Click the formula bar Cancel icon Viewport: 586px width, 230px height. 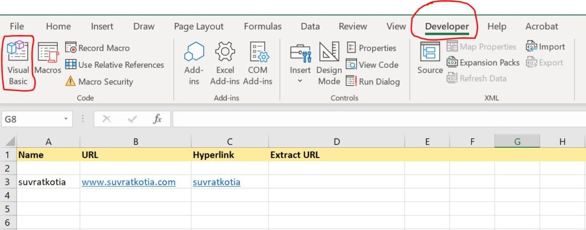[x=106, y=119]
